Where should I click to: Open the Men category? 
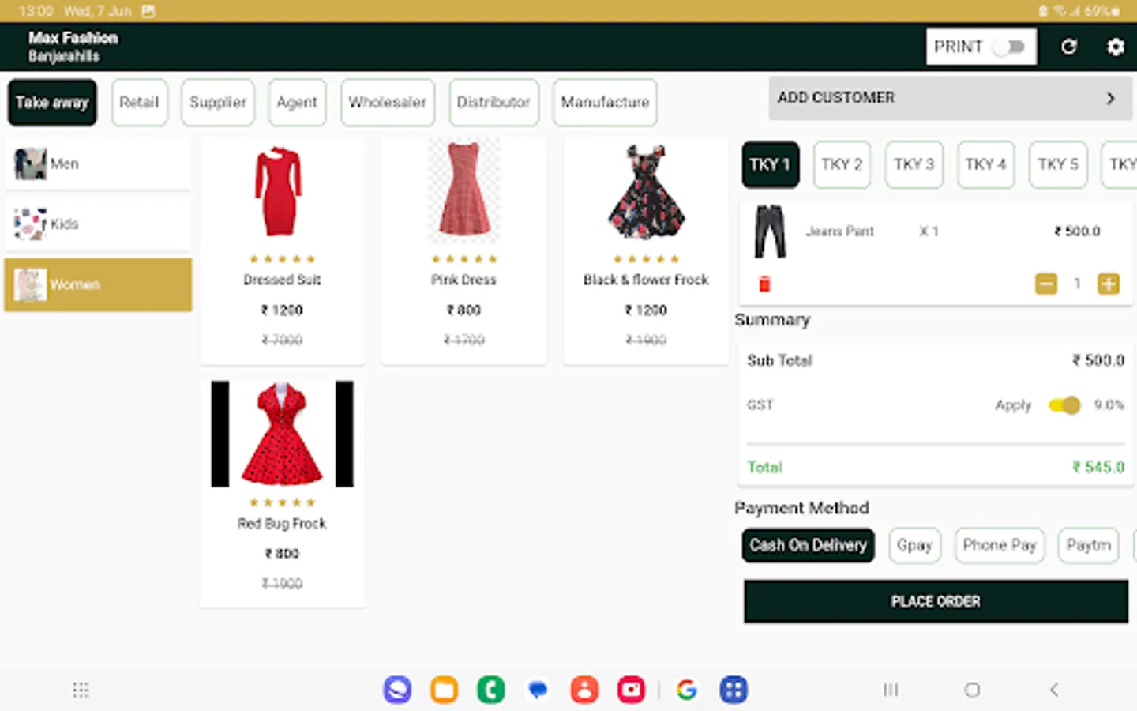tap(98, 164)
